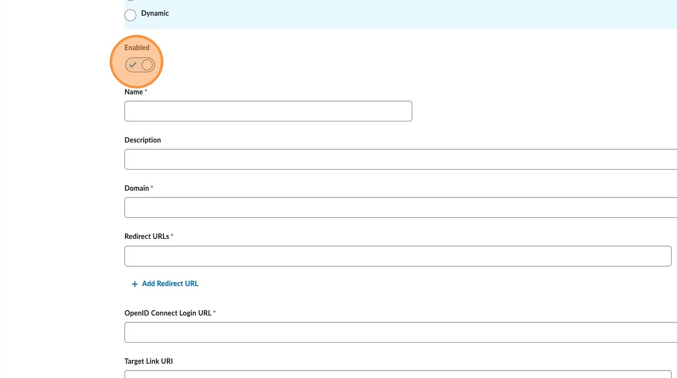Click the Dynamic option label text

point(155,13)
